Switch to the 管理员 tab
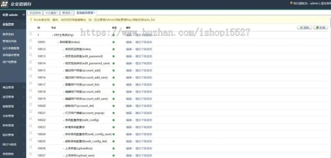 [x=66, y=13]
